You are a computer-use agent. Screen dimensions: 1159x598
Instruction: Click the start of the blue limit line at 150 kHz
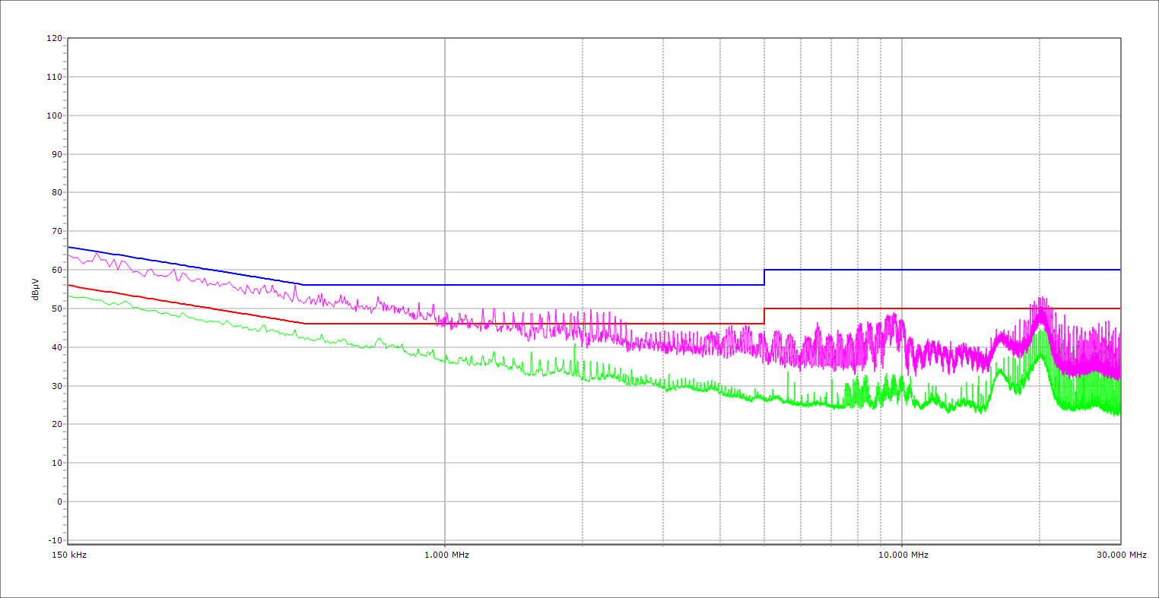pyautogui.click(x=69, y=247)
